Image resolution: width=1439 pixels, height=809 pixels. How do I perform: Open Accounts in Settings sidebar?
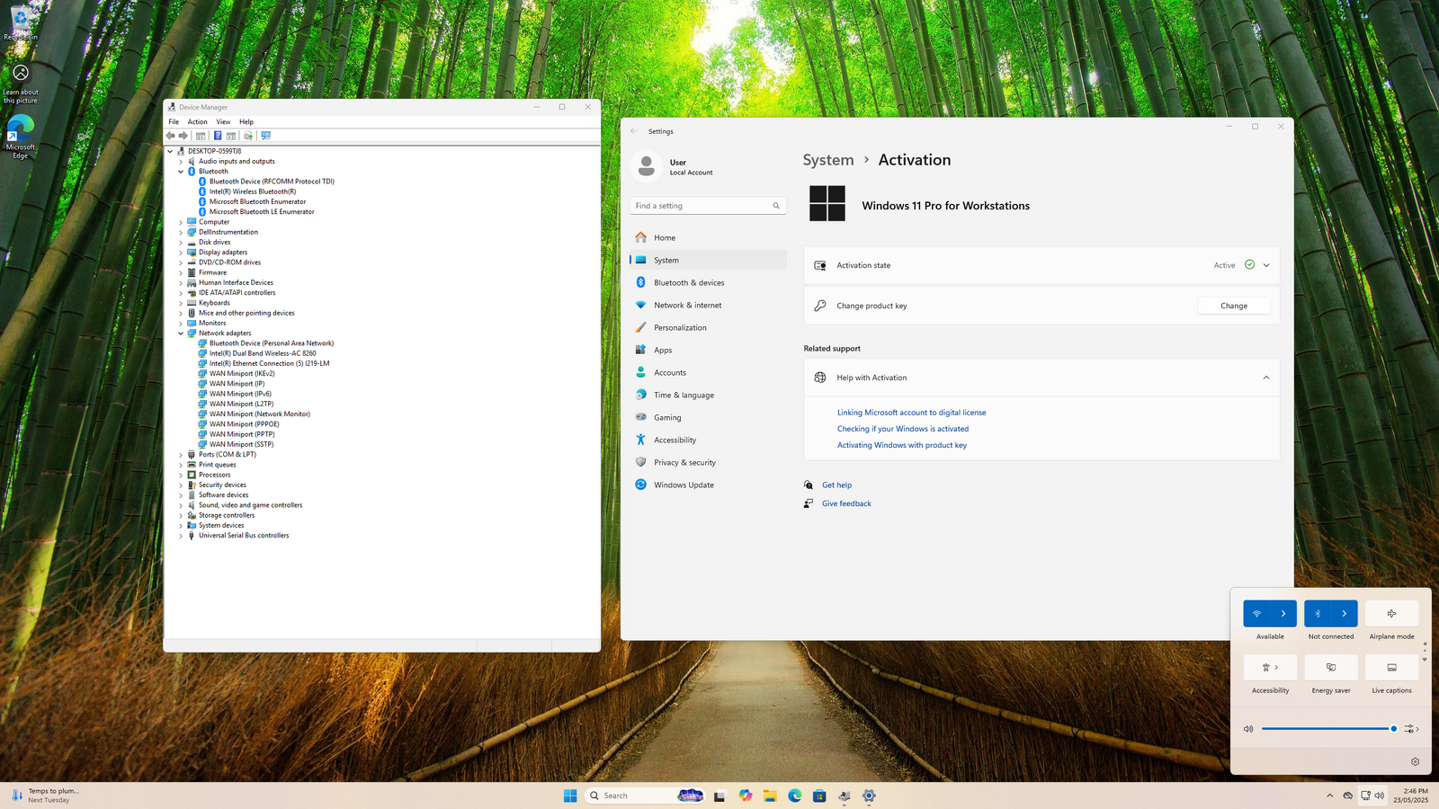[x=708, y=372]
